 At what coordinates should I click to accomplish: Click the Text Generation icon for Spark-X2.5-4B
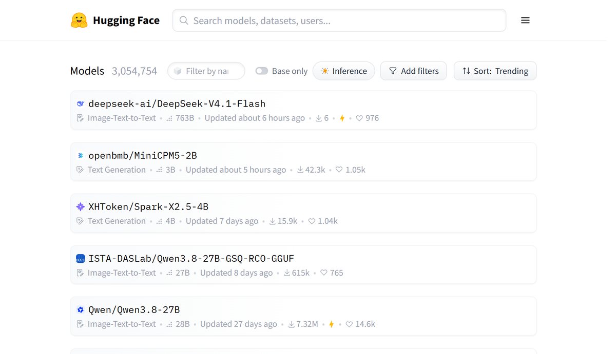(80, 221)
